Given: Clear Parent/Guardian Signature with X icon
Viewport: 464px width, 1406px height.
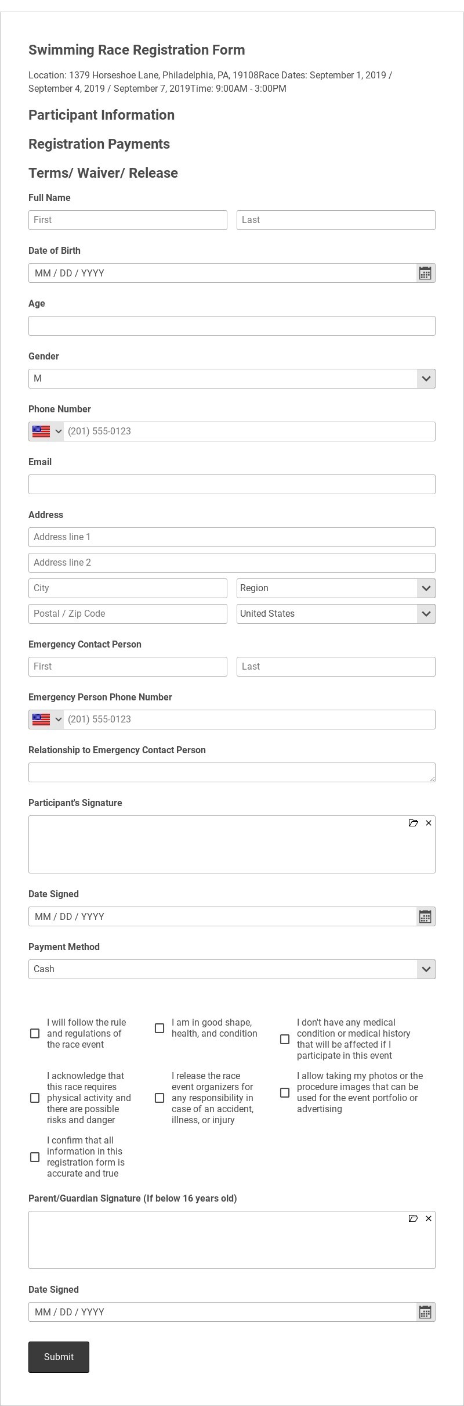Looking at the screenshot, I should click(x=429, y=1218).
